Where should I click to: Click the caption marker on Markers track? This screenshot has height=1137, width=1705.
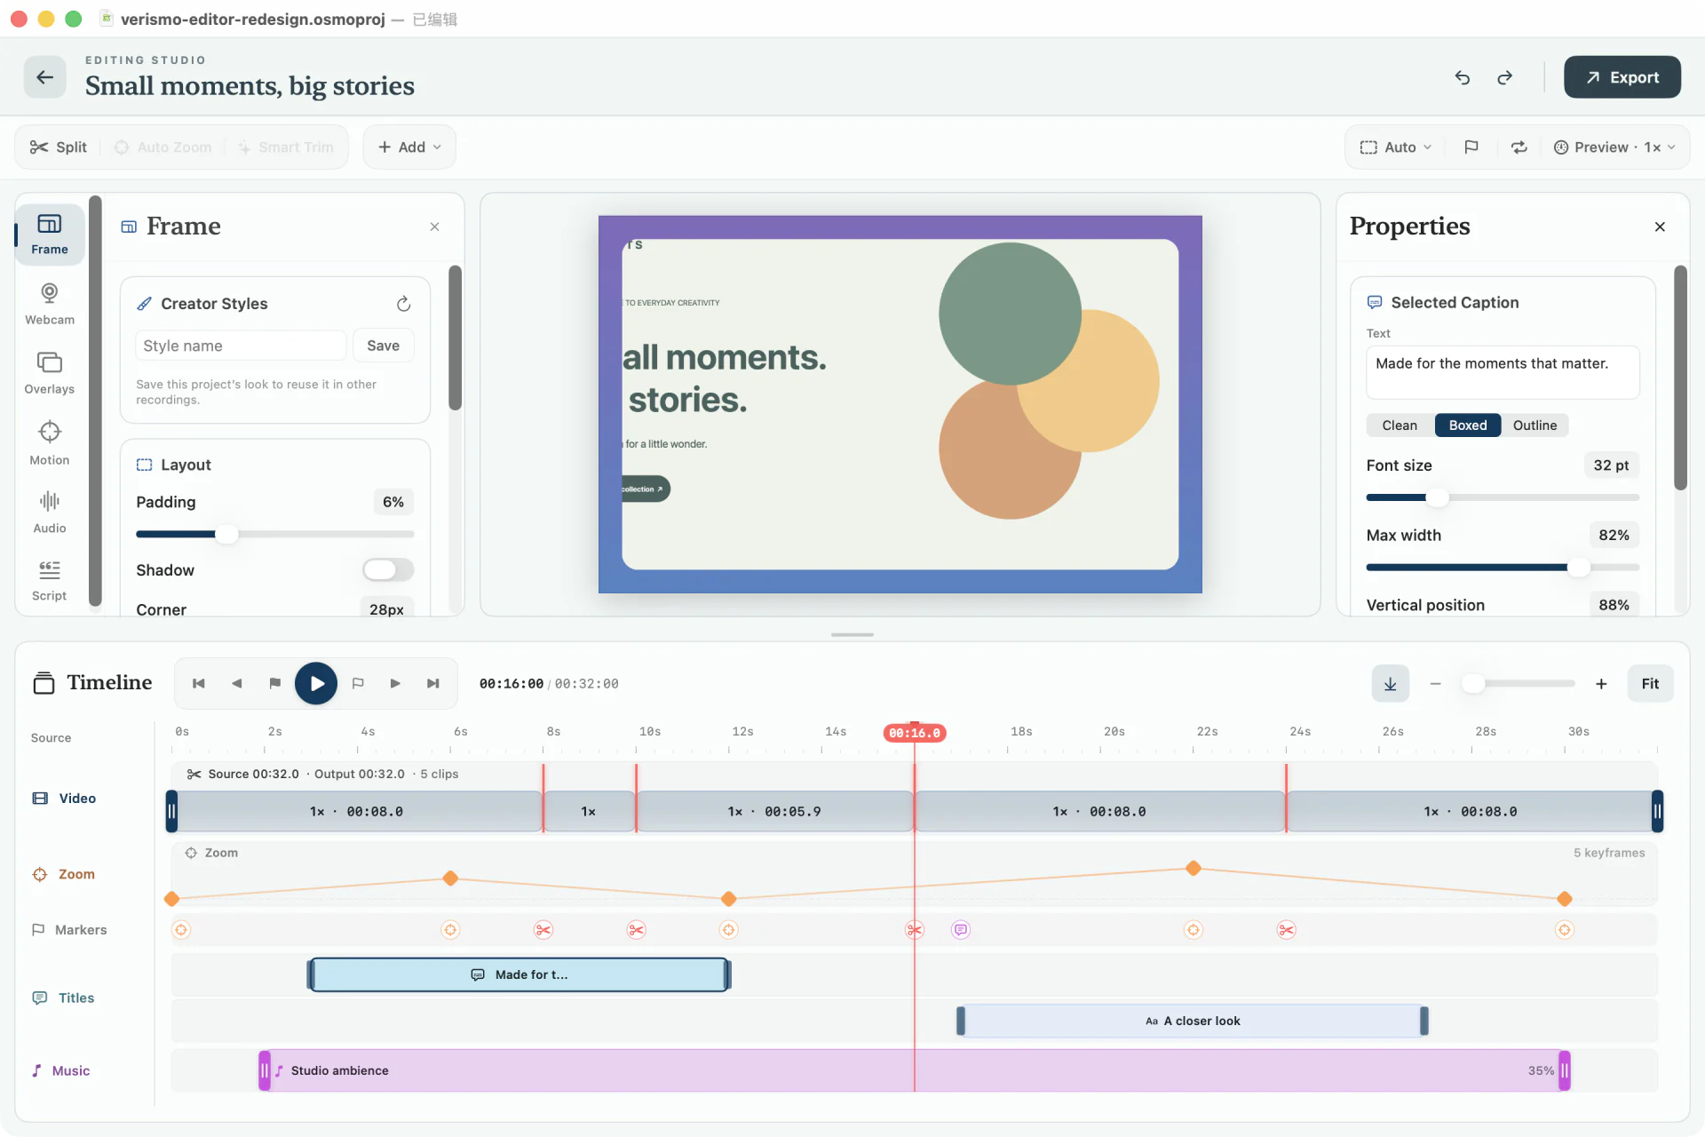click(x=961, y=930)
